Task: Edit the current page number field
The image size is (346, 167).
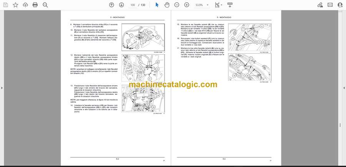Action: click(133, 5)
